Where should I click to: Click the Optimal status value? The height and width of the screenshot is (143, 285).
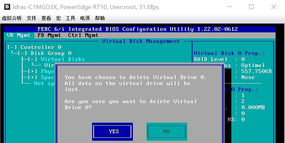[x=253, y=65]
